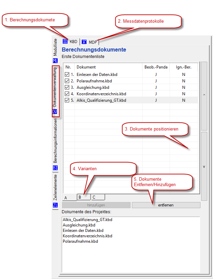This screenshot has height=279, width=213.
Task: Toggle checkbox for Koordinatenverzeichnis.kbd
Action: tap(67, 94)
